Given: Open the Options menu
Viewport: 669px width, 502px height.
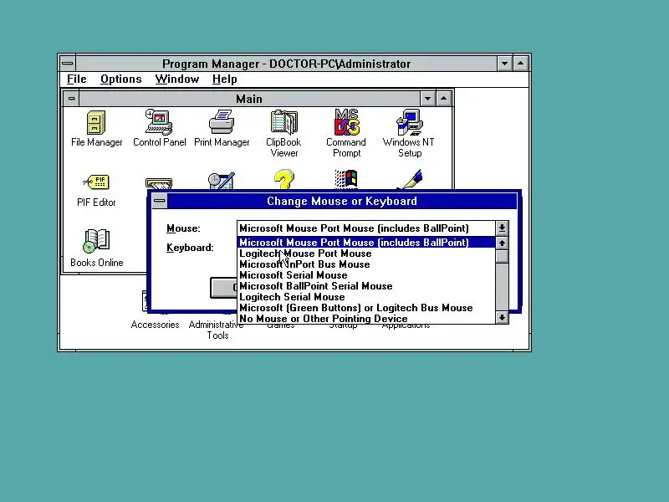Looking at the screenshot, I should tap(120, 79).
